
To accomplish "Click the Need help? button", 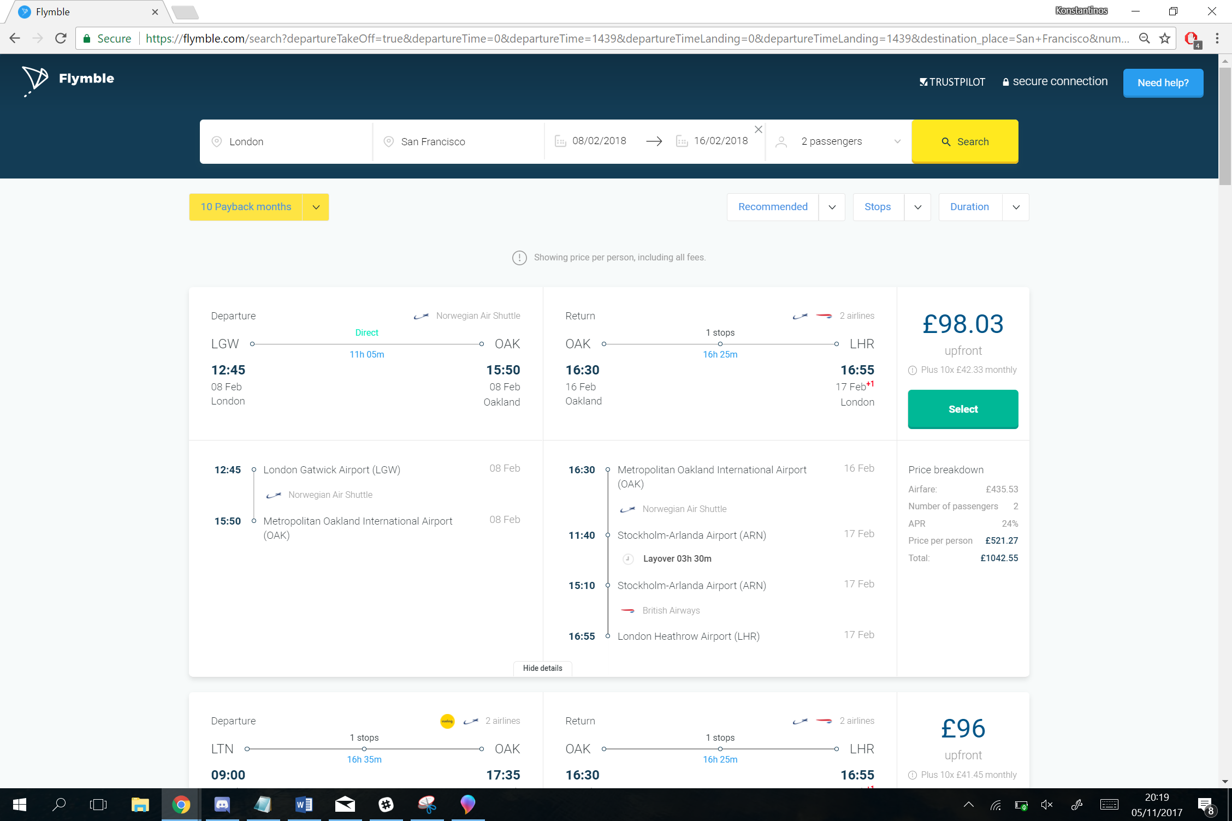I will (x=1163, y=83).
